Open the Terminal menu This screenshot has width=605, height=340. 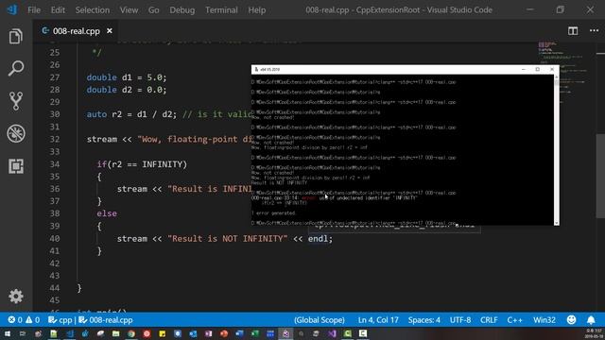(x=221, y=10)
